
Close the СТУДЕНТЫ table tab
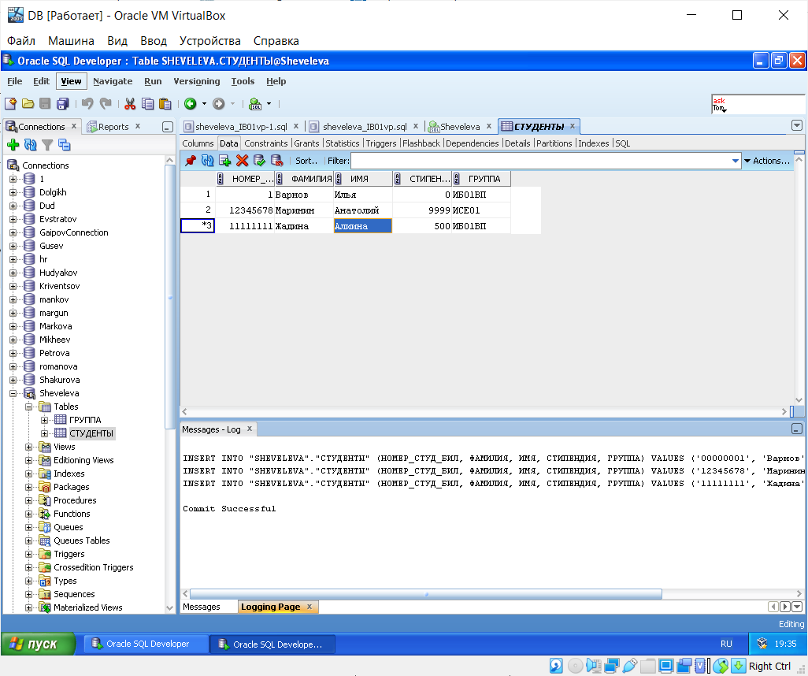tap(572, 126)
